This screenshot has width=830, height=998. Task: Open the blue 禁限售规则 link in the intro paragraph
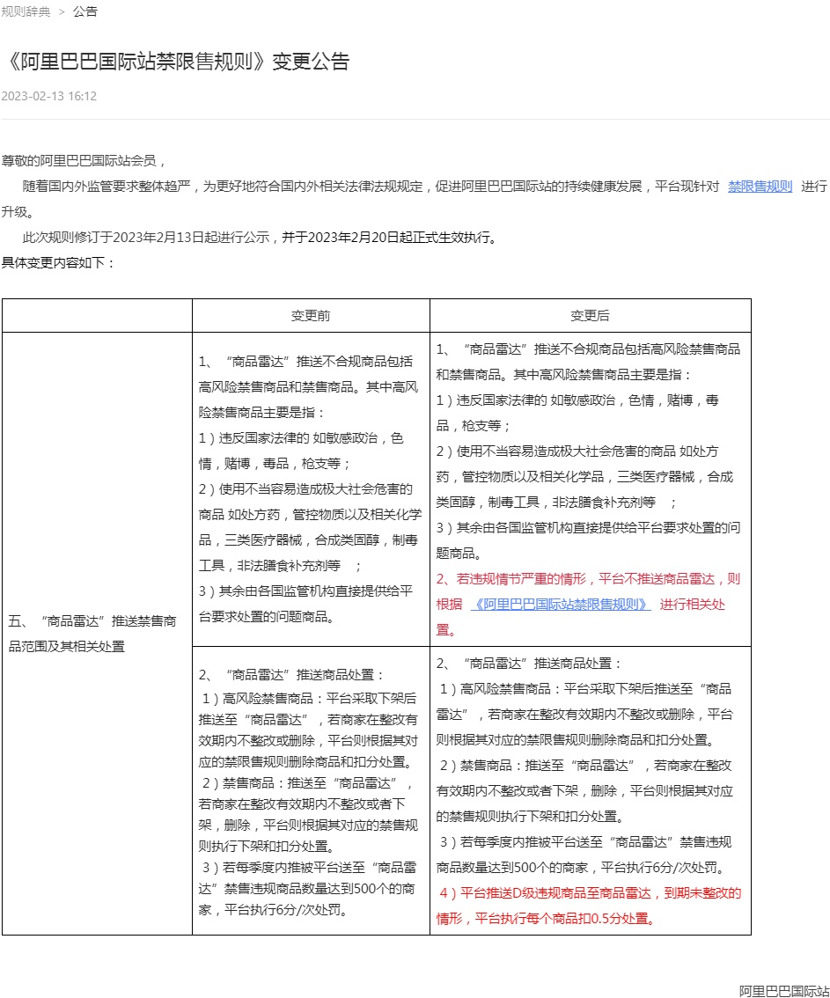point(760,187)
